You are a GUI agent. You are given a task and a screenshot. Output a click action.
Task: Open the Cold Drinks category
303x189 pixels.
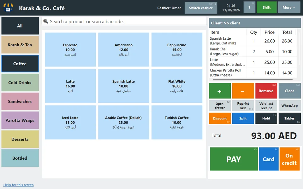pos(20,83)
